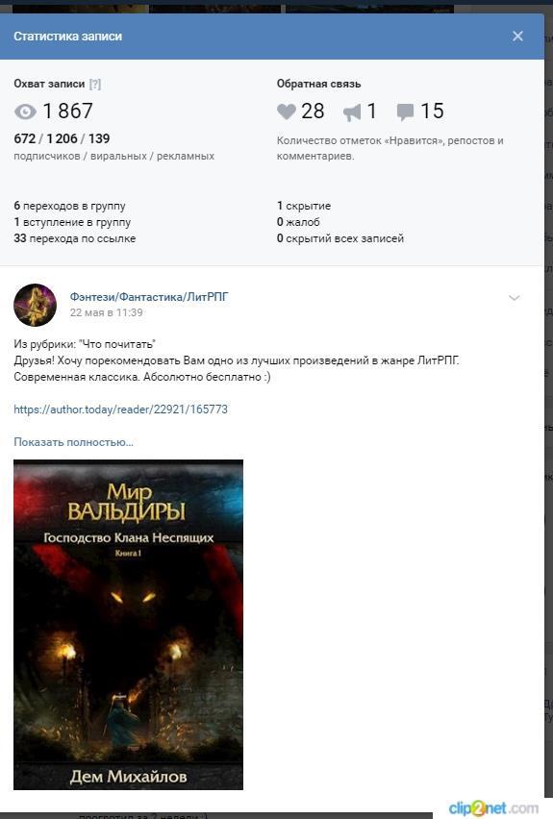
Task: Open the author.today reader link
Action: (x=121, y=409)
